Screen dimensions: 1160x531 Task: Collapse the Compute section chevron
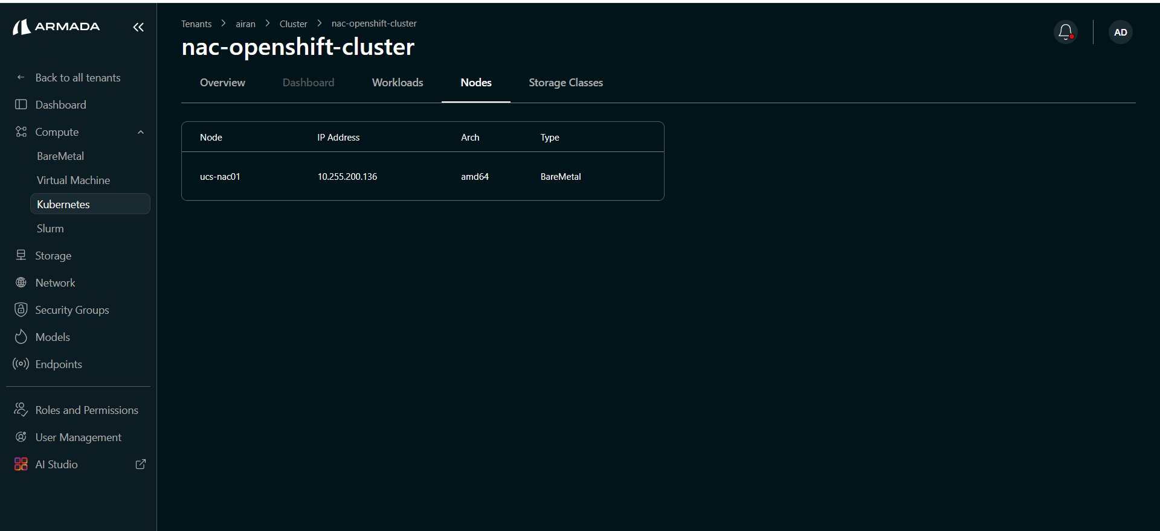click(141, 132)
